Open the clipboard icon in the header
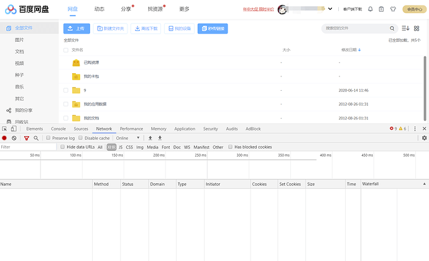Viewport: 429px width, 261px height. [381, 9]
